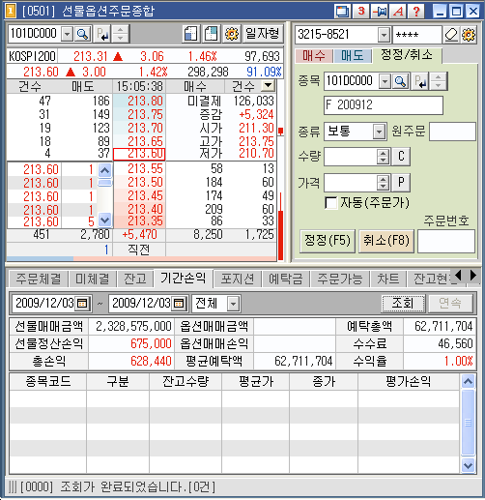Click the 원주문 original order field
Screen dimensions: 485x500
coord(452,132)
